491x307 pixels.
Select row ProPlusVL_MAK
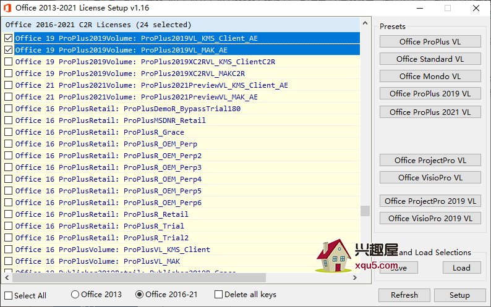pyautogui.click(x=181, y=261)
